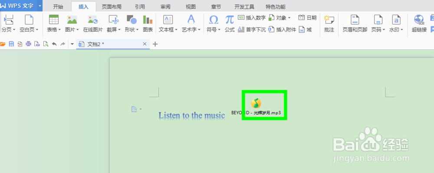
Task: Close the 文档2 document tab
Action: click(x=145, y=44)
